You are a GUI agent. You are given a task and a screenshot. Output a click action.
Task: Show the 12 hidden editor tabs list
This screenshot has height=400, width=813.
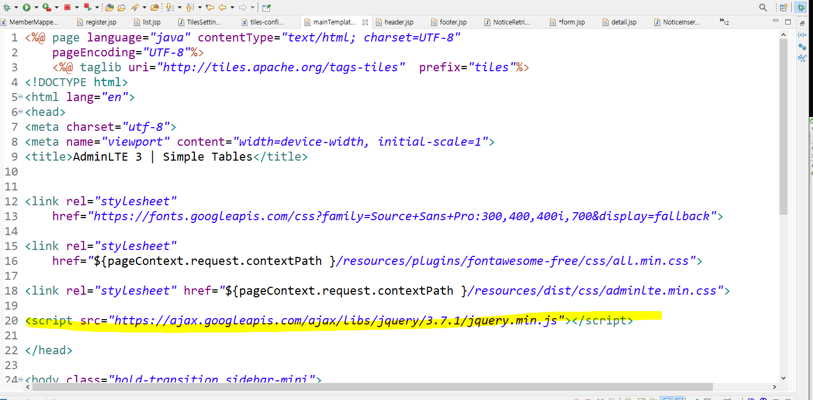(x=724, y=22)
